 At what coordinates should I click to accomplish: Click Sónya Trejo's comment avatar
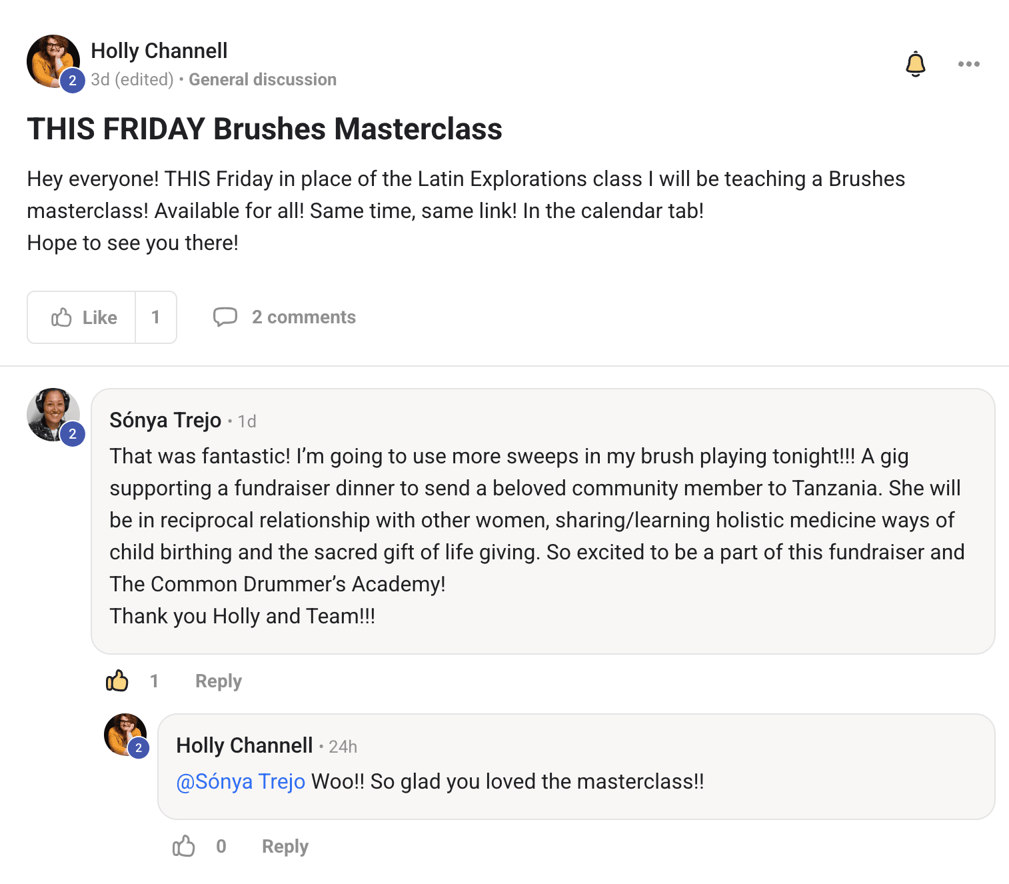click(x=51, y=413)
